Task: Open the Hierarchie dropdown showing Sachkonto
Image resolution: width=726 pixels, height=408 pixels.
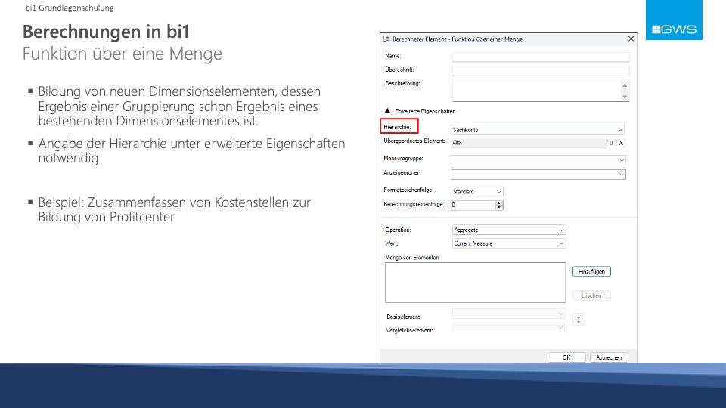Action: 538,130
